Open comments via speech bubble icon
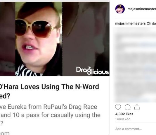This screenshot has height=135, width=156. (128, 107)
